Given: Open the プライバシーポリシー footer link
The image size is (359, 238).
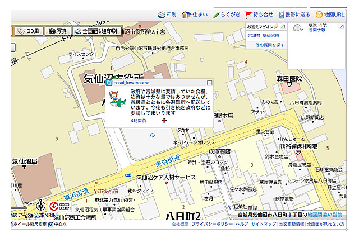Looking at the screenshot, I should point(212,225).
